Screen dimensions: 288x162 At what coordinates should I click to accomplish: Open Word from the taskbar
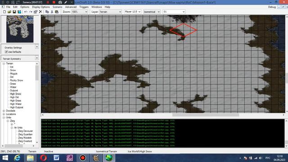(x=56, y=158)
